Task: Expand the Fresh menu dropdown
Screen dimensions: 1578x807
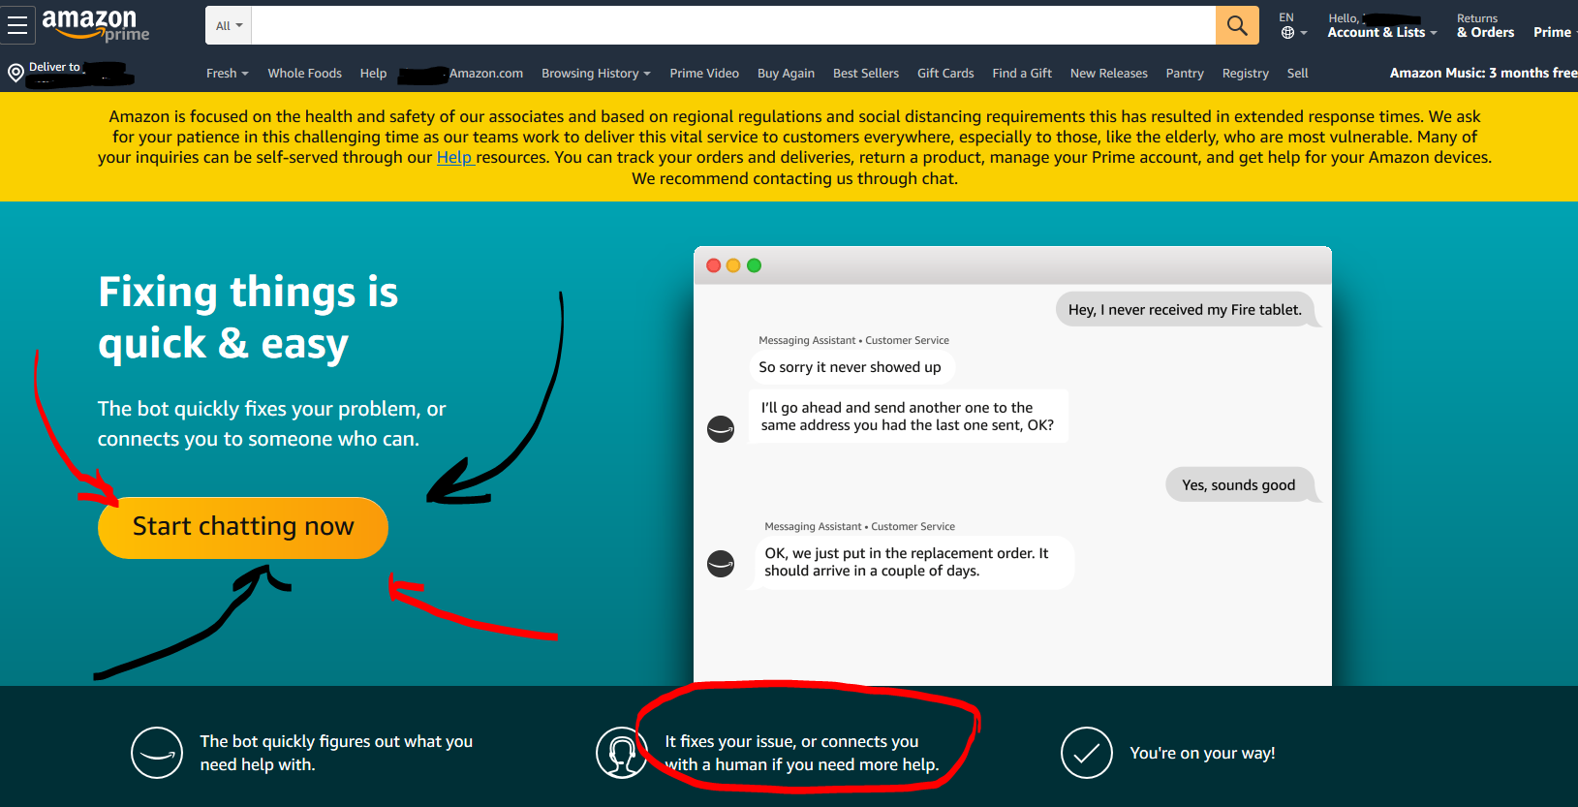Action: tap(227, 74)
